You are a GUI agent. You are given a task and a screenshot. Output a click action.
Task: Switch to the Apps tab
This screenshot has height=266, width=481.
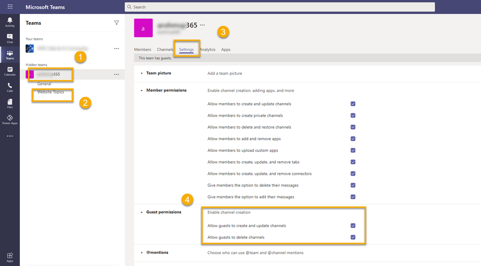tap(226, 49)
